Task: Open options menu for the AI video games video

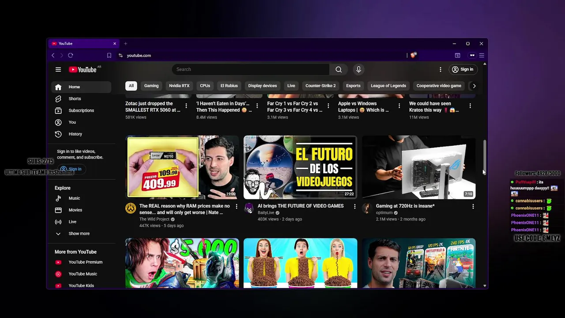Action: (354, 206)
